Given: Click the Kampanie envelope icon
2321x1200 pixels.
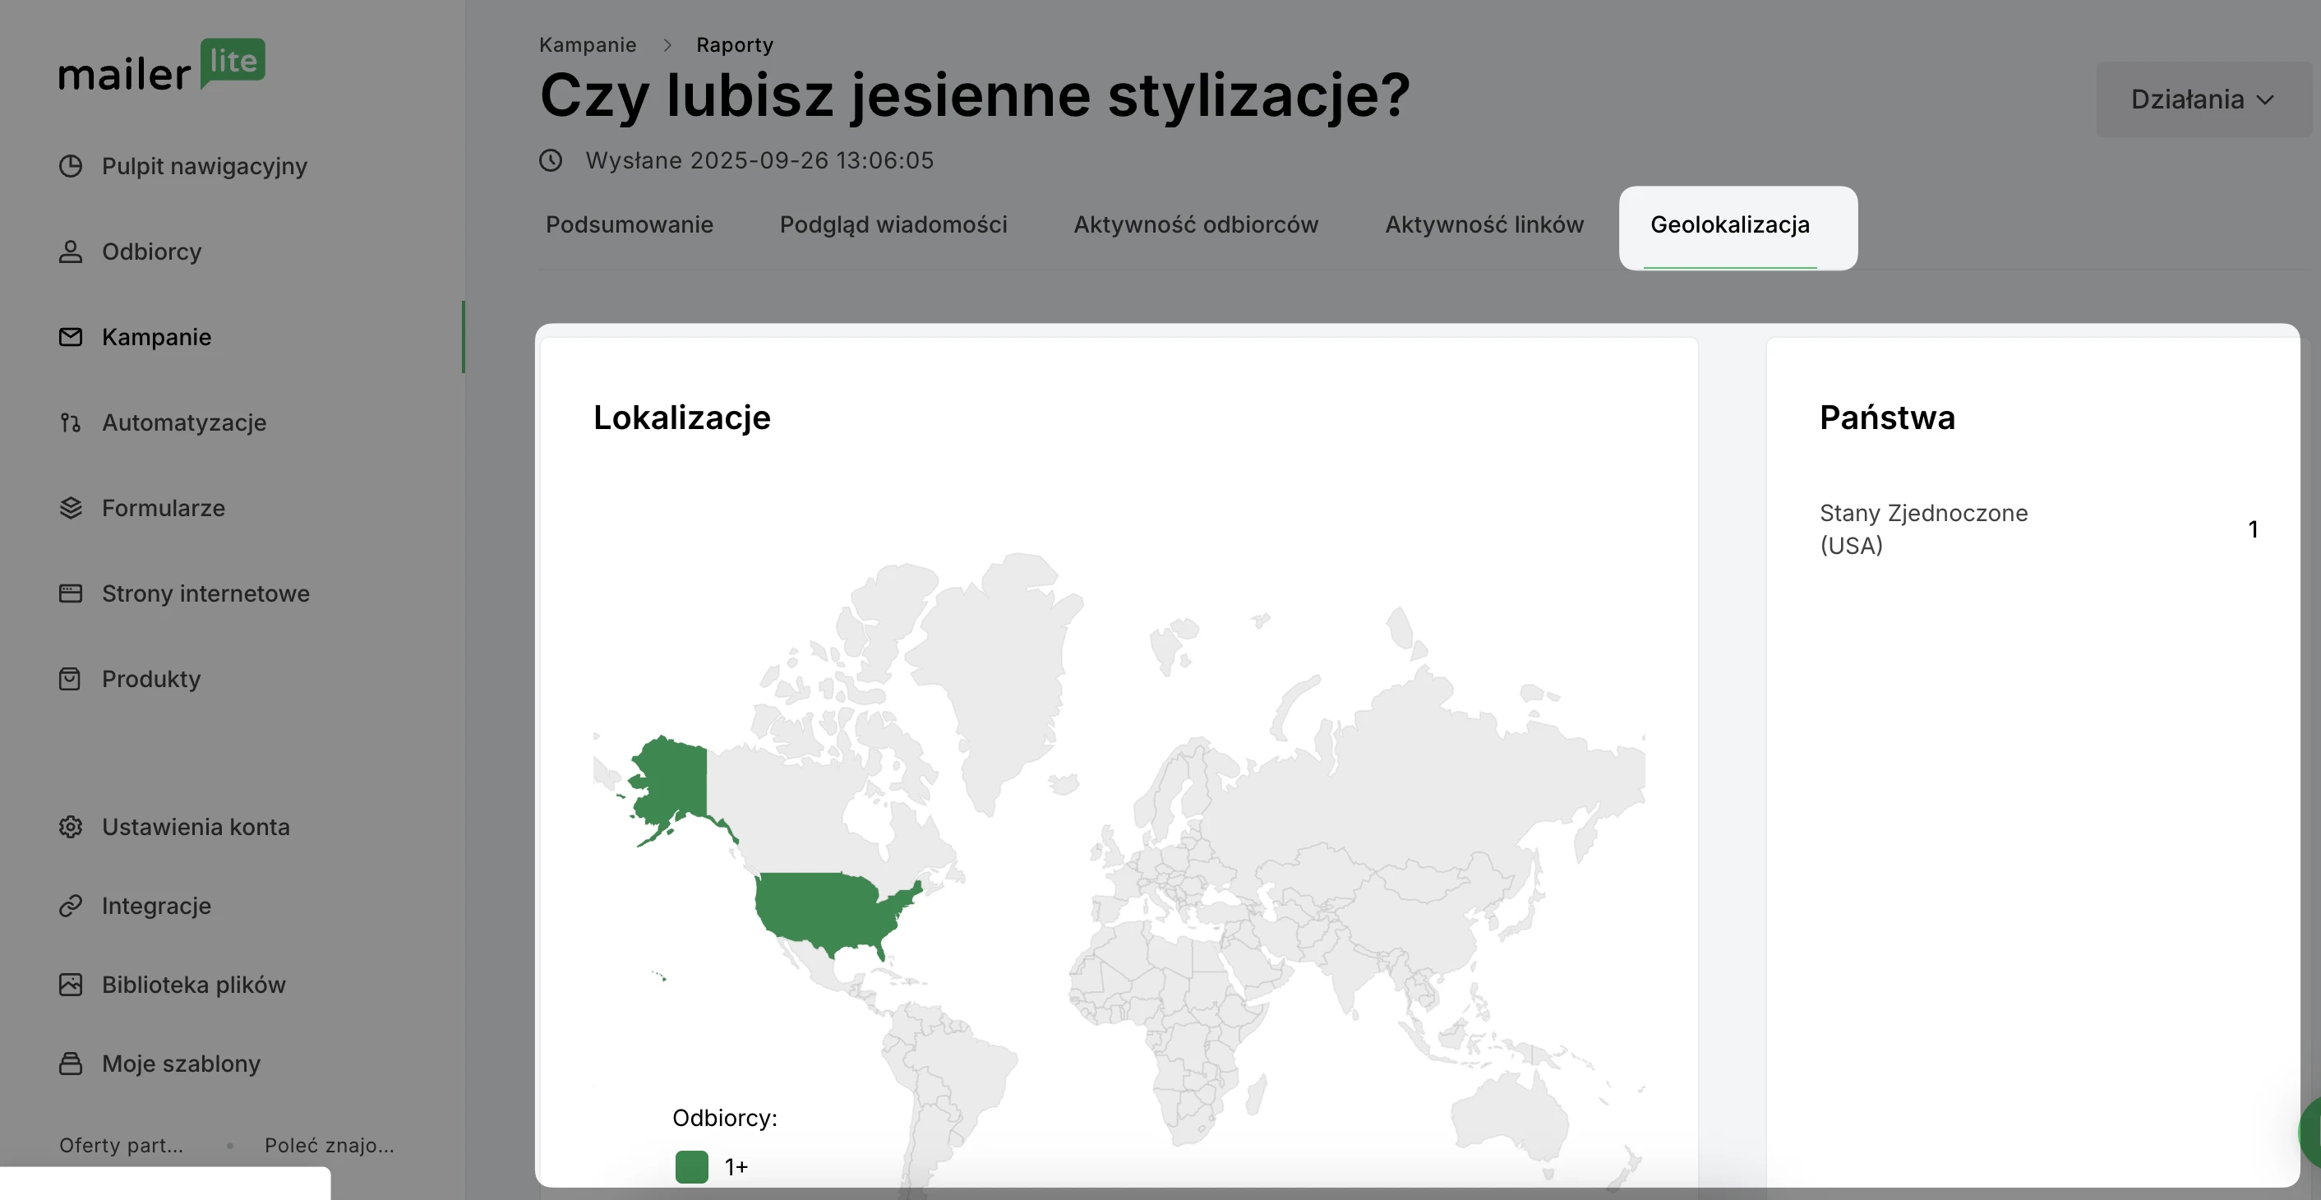Looking at the screenshot, I should [x=71, y=337].
